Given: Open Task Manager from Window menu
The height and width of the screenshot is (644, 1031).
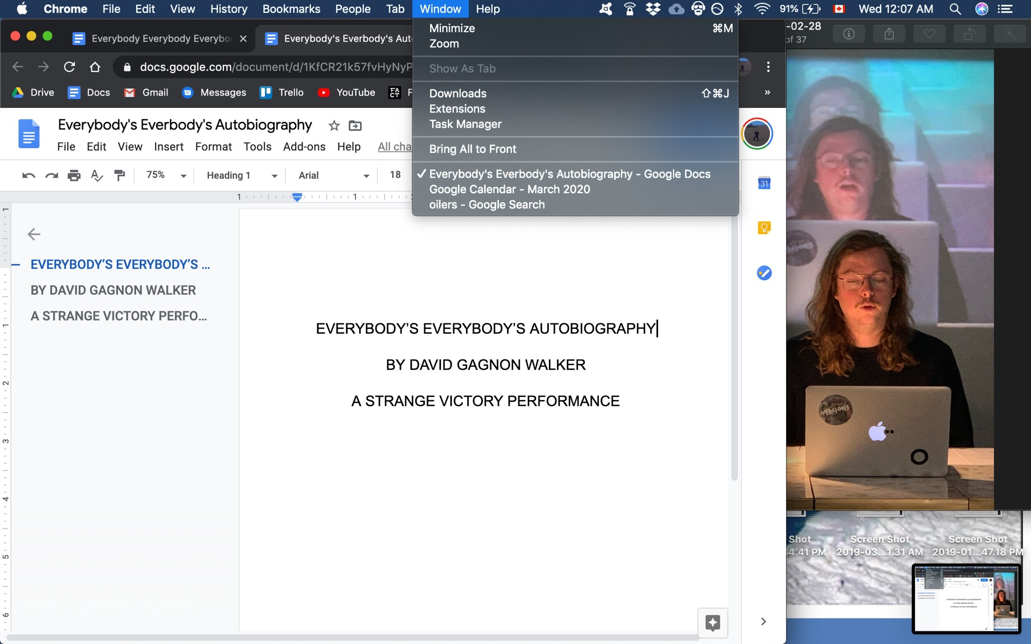Looking at the screenshot, I should point(575,124).
